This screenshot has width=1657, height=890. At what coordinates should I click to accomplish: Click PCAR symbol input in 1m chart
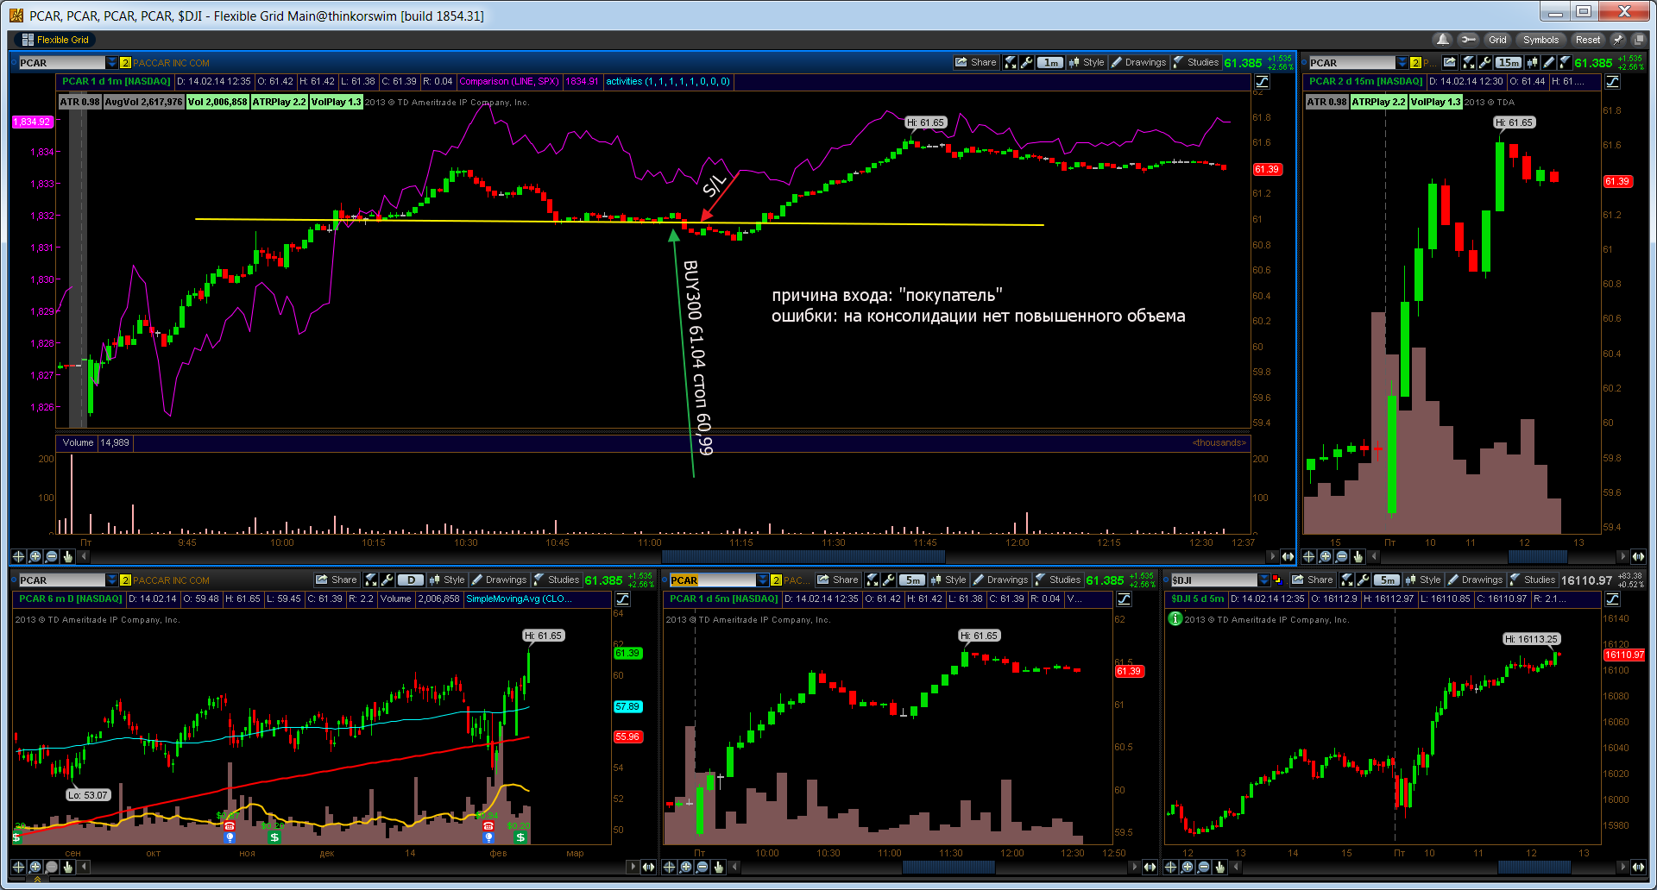click(60, 62)
